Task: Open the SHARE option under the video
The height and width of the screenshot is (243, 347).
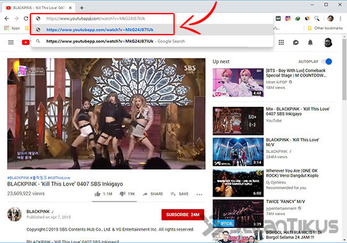Action: tap(153, 194)
